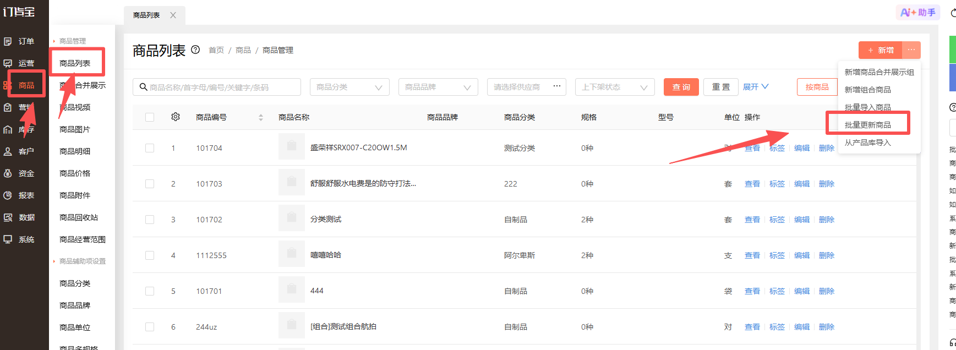Open the 资金 sidebar module
The width and height of the screenshot is (956, 350).
pos(19,173)
